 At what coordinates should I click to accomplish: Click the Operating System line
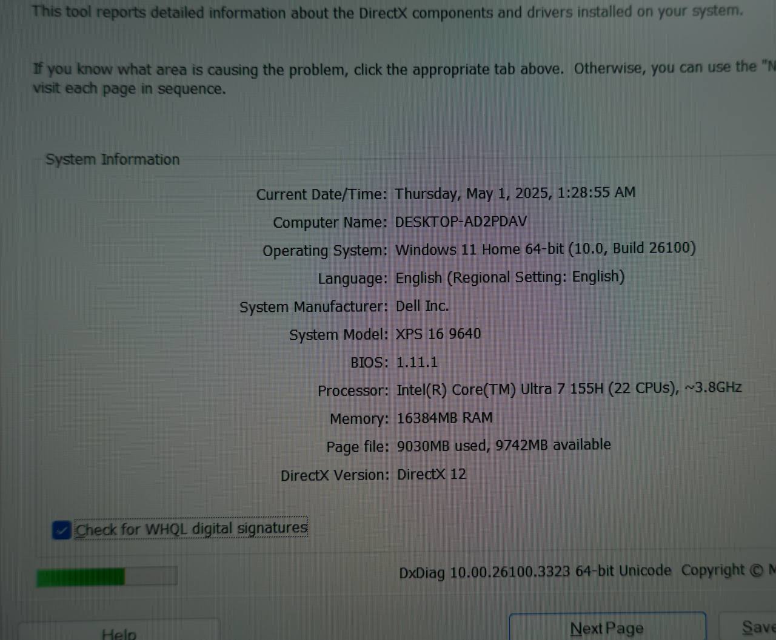545,249
